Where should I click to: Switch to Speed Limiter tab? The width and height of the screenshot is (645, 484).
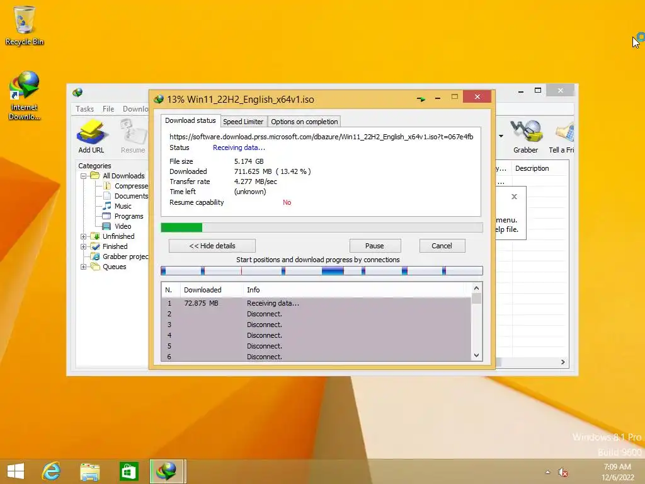(243, 122)
